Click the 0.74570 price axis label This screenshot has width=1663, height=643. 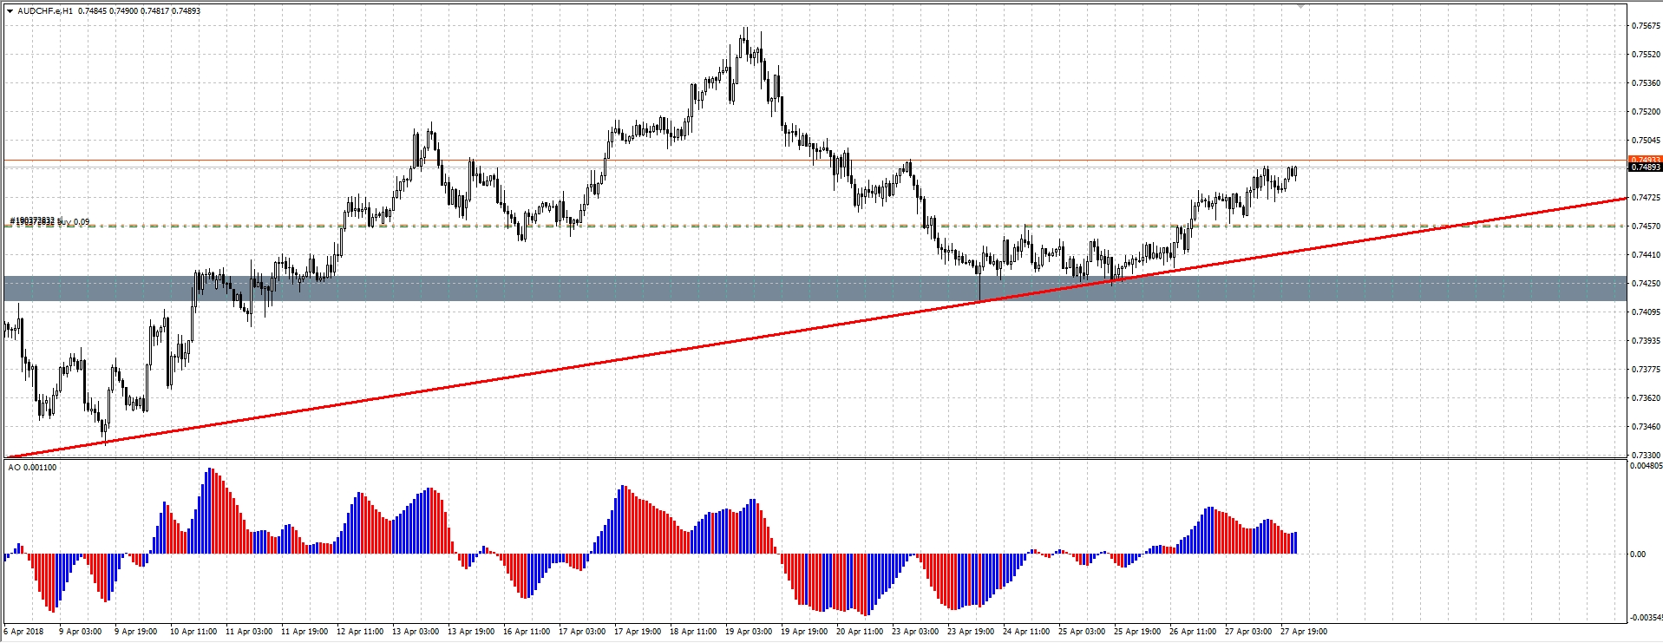pyautogui.click(x=1646, y=226)
